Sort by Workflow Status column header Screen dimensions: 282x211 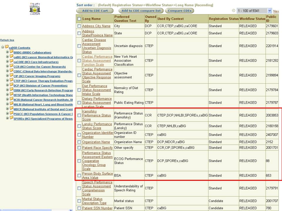pyautogui.click(x=252, y=19)
